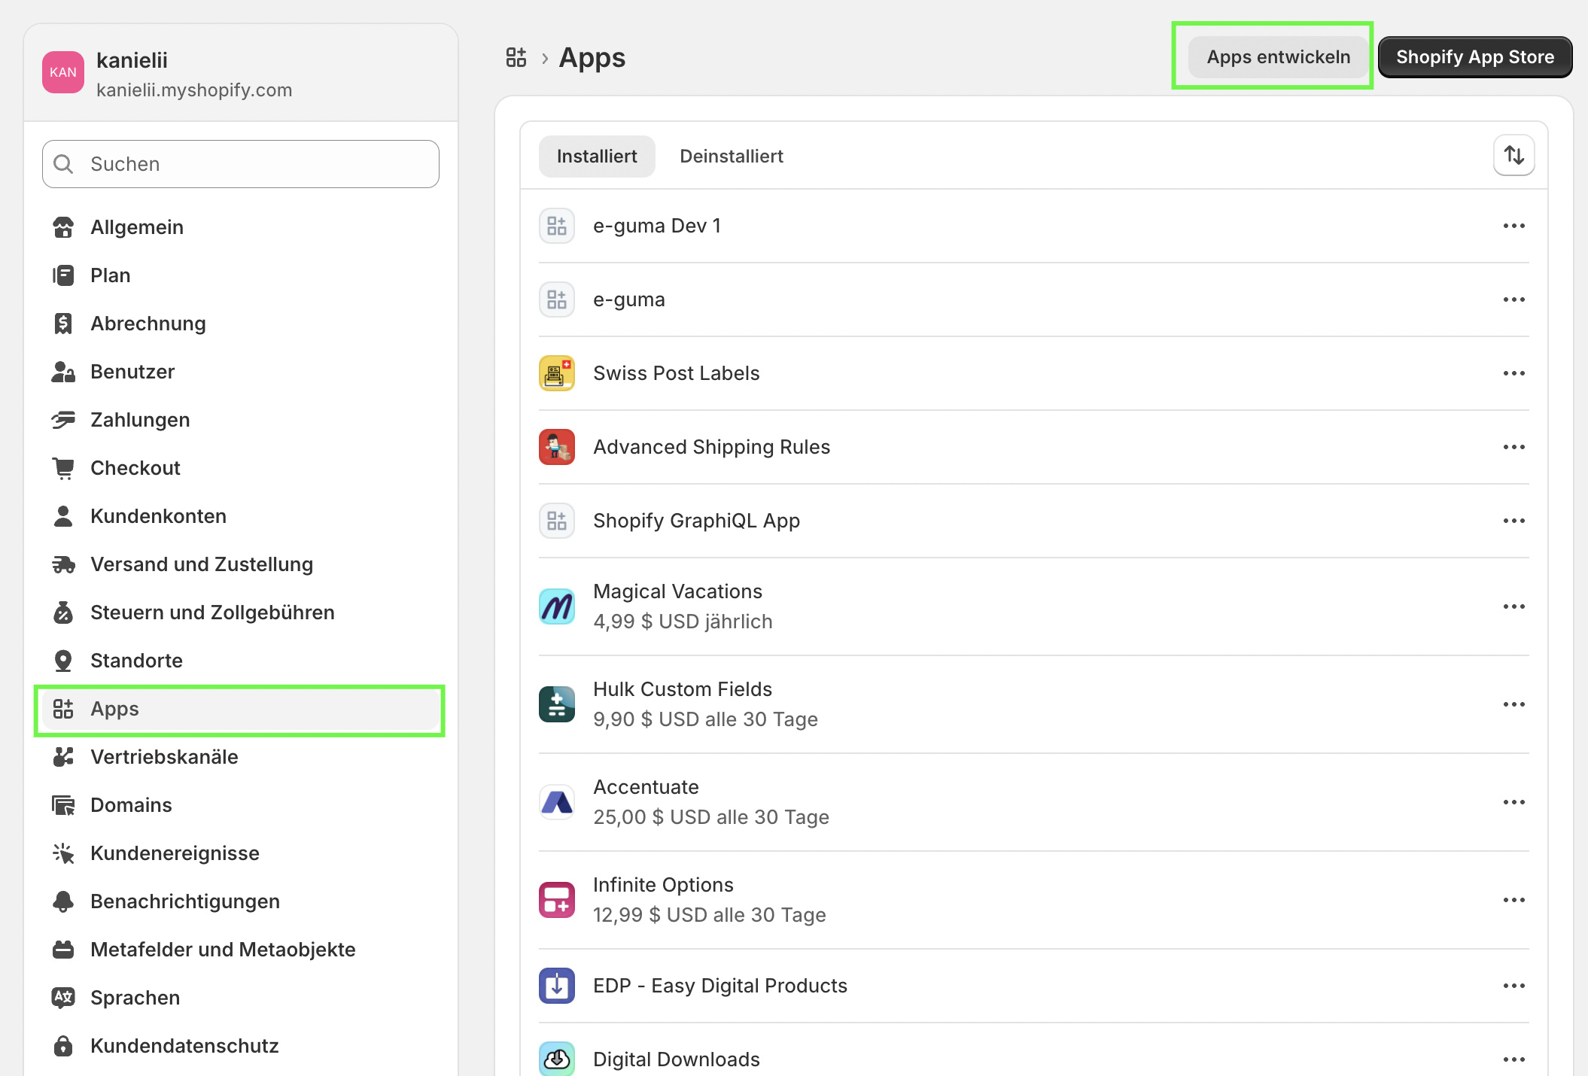Screen dimensions: 1588x1076
Task: Open Versand und Zustellung settings
Action: (201, 564)
